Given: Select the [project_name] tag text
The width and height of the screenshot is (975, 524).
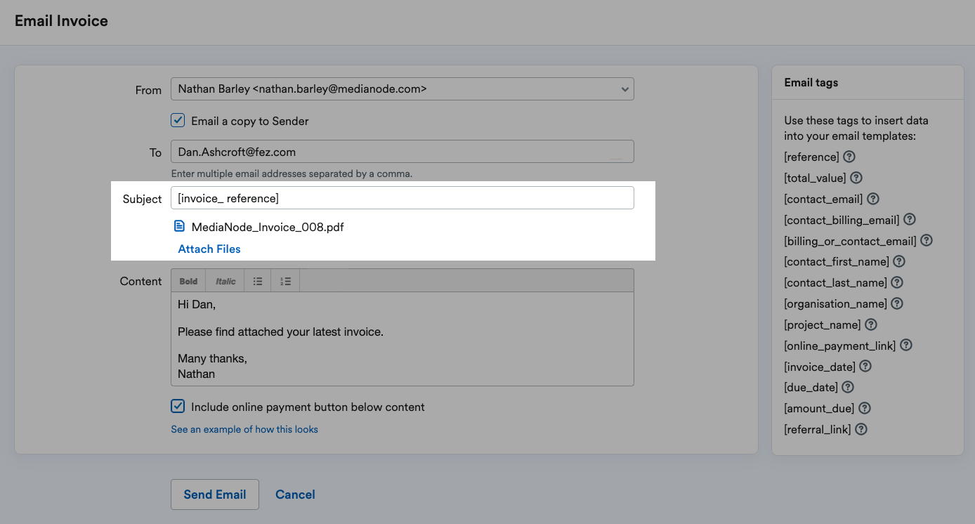Looking at the screenshot, I should coord(823,325).
